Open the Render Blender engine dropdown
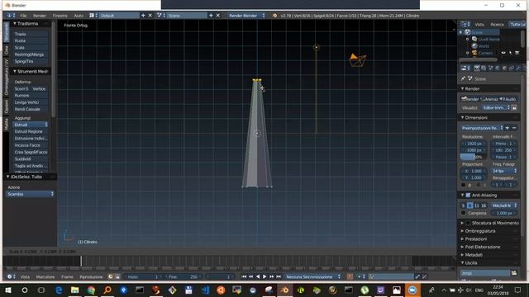 pyautogui.click(x=246, y=16)
